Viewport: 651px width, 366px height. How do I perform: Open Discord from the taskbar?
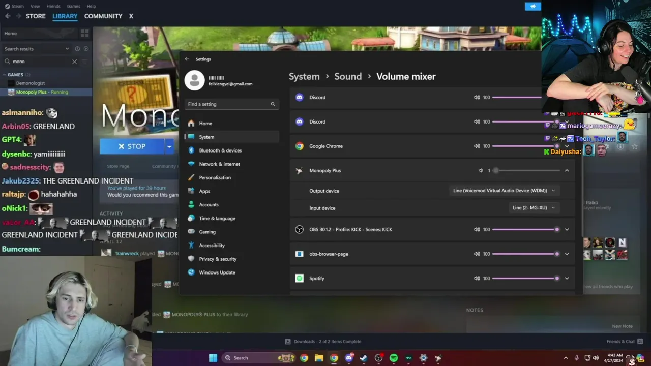coord(349,358)
